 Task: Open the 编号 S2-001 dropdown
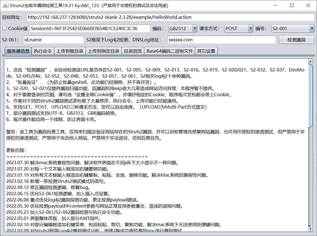tap(293, 28)
